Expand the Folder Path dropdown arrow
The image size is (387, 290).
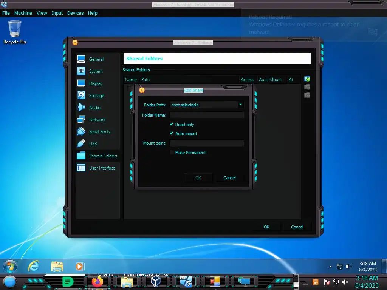pyautogui.click(x=240, y=105)
